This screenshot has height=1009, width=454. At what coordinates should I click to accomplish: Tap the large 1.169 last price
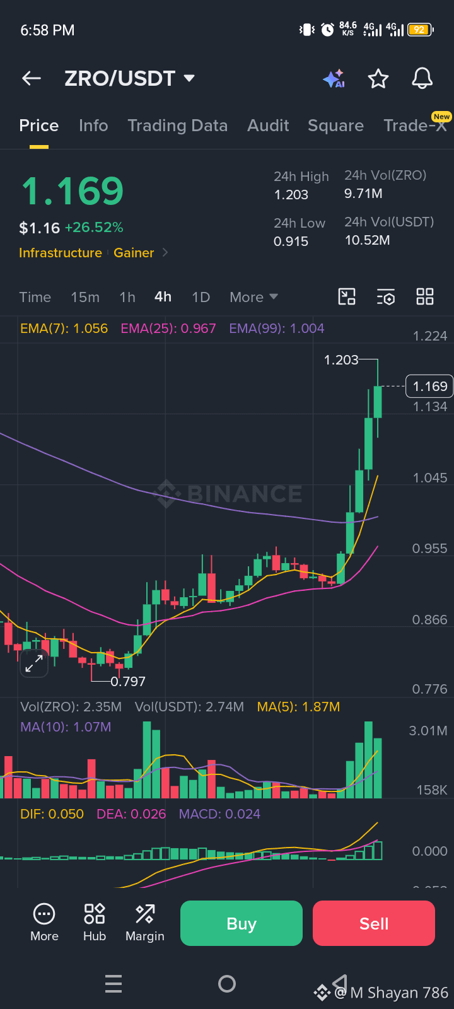point(73,191)
